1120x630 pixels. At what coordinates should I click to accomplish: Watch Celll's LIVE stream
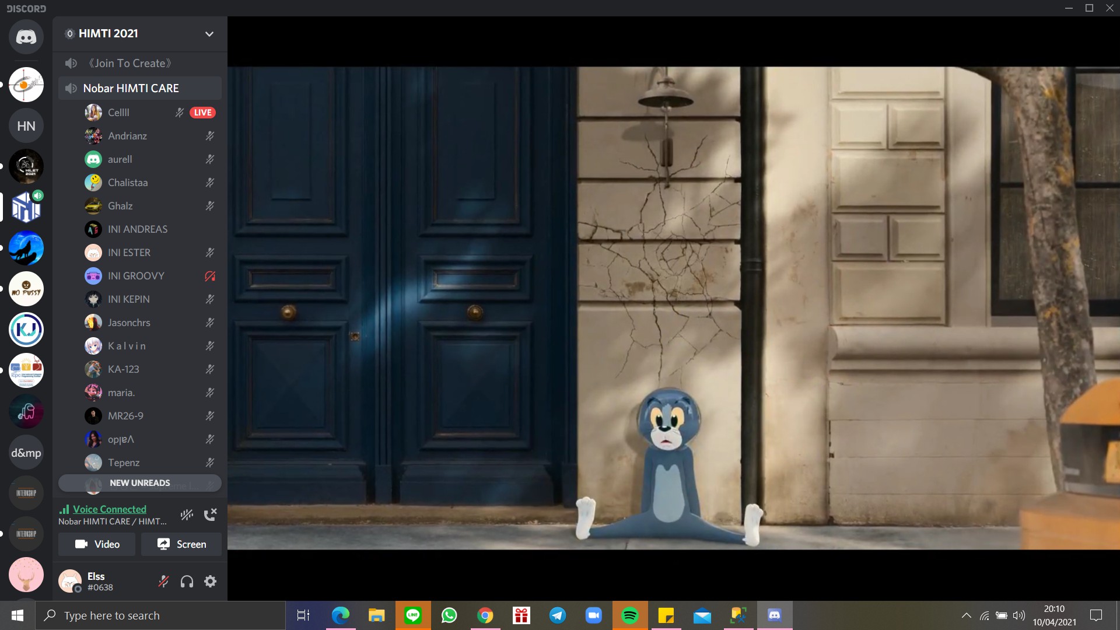pyautogui.click(x=202, y=113)
